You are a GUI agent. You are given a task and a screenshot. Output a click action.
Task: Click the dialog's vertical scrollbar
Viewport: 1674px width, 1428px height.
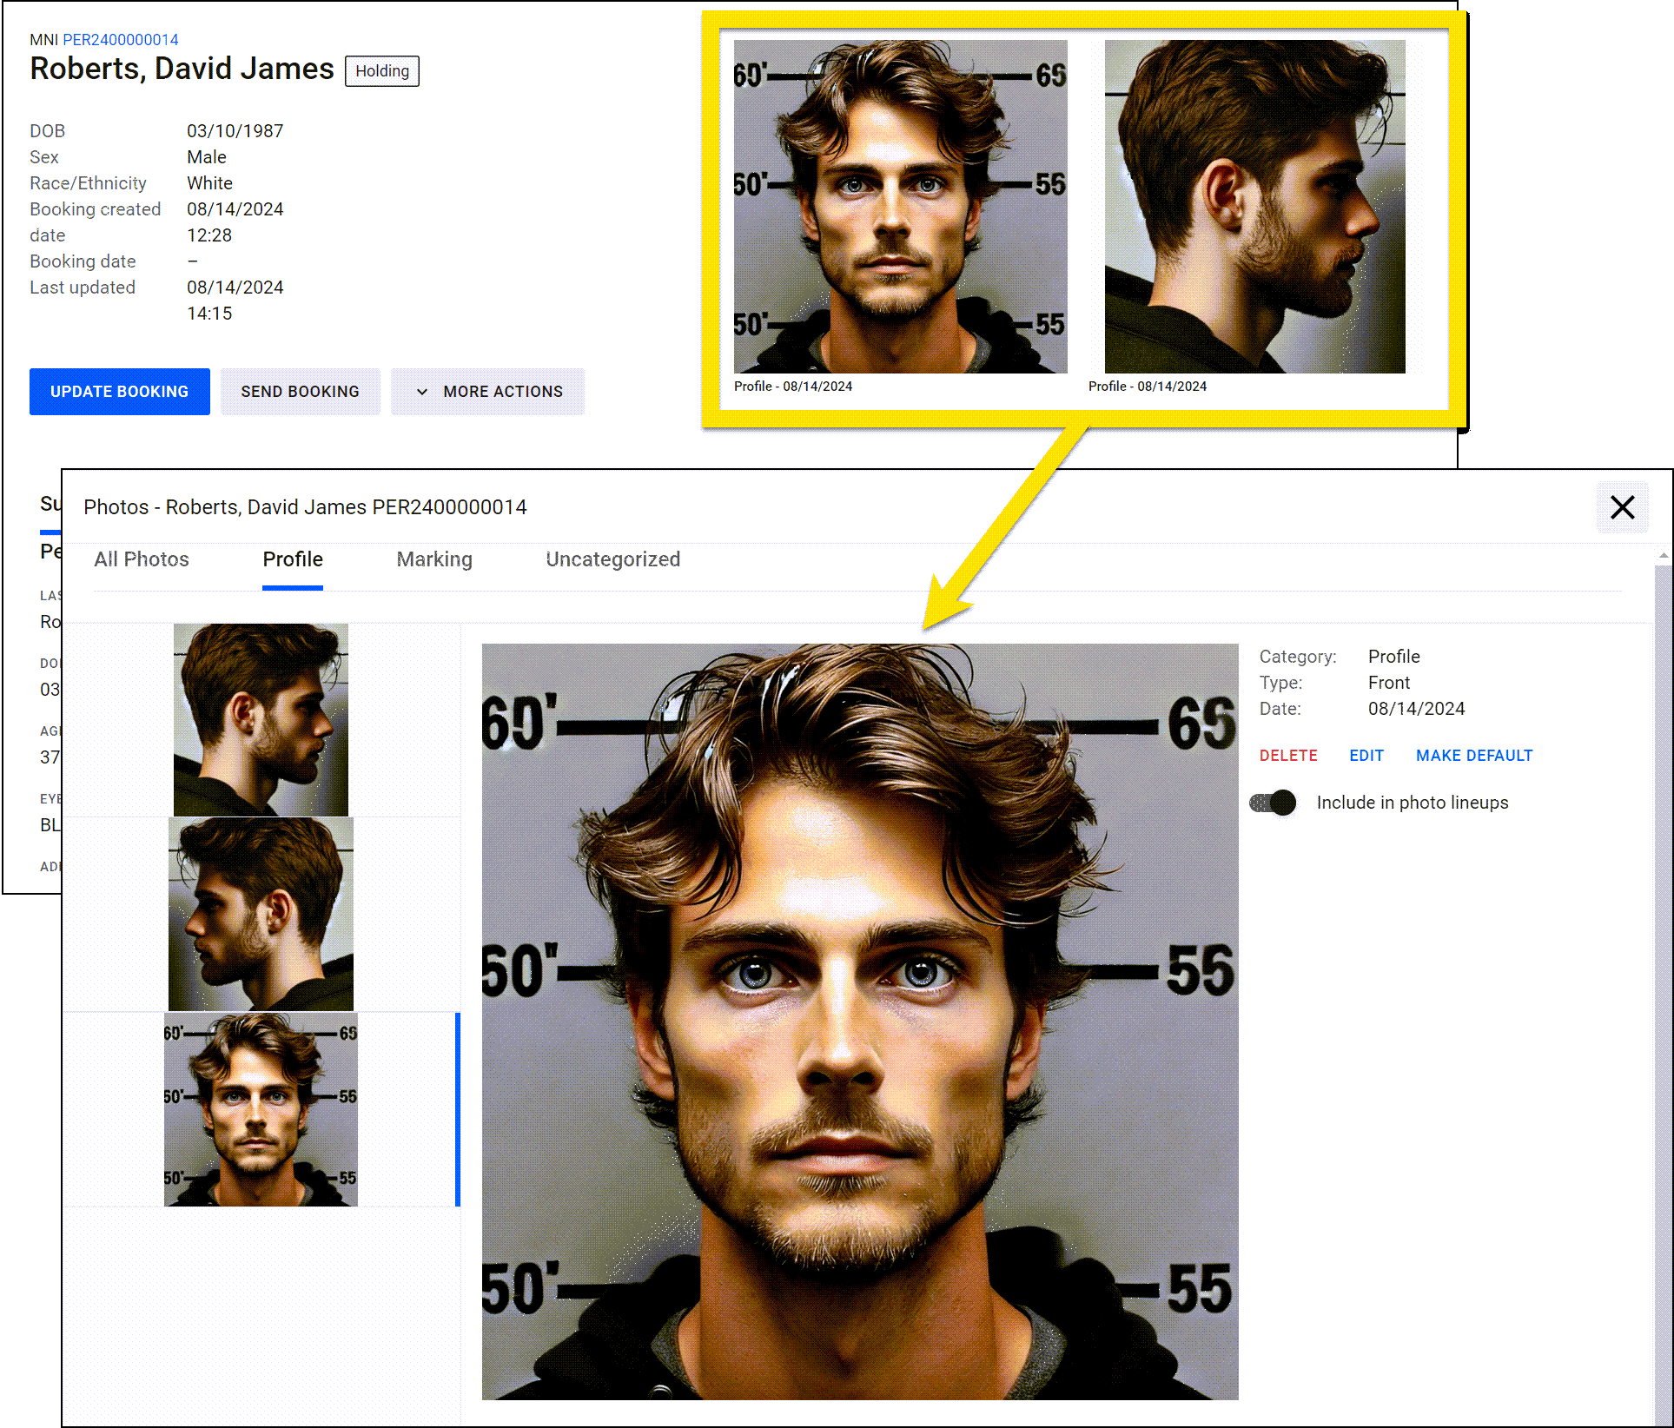pyautogui.click(x=1663, y=955)
